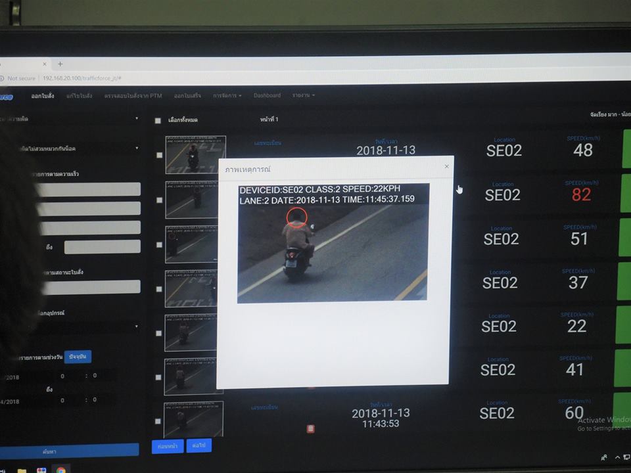Click the red delete icon below the popup
This screenshot has height=473, width=631.
310,428
